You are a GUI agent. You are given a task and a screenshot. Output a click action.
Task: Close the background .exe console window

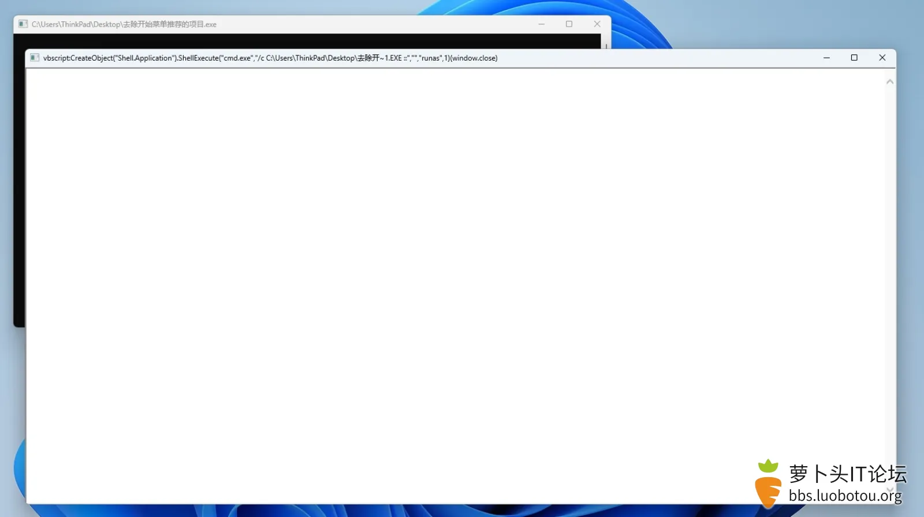coord(597,24)
